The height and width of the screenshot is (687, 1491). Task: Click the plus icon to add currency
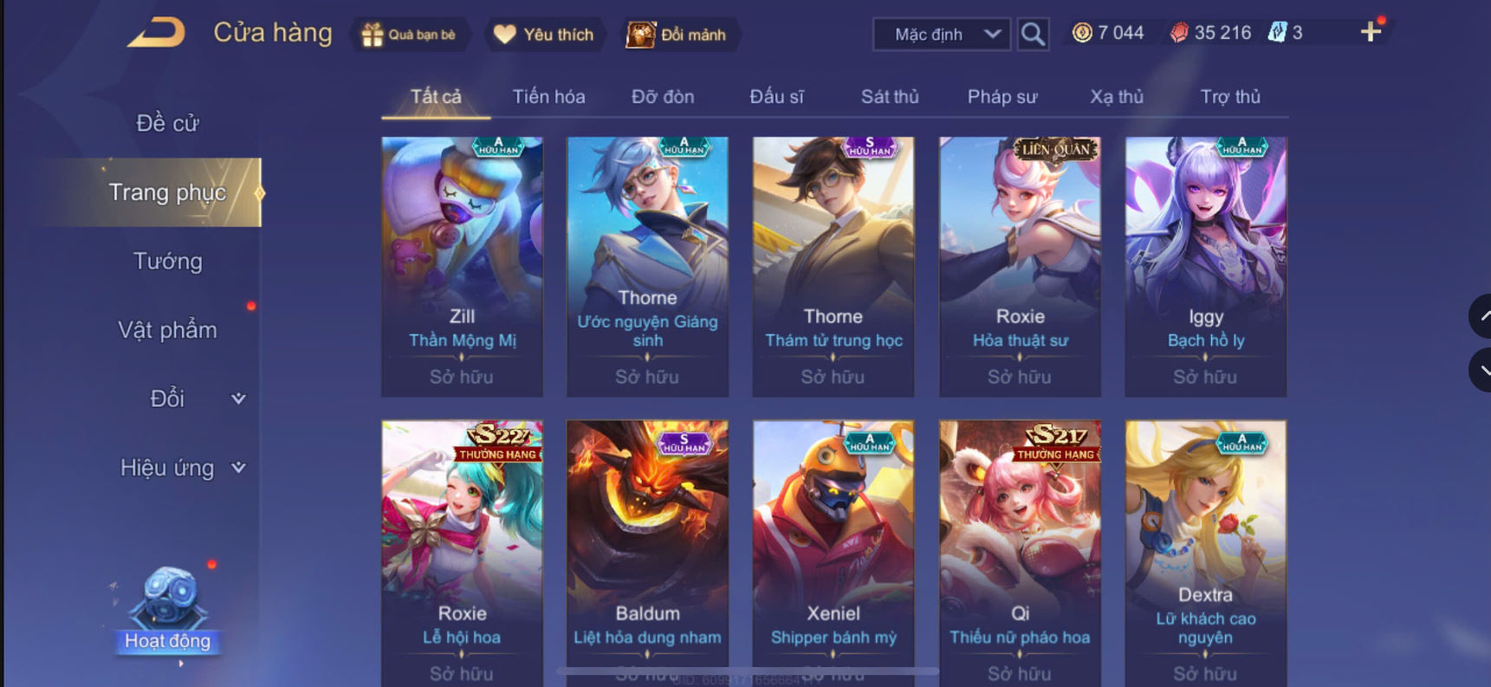pos(1371,33)
